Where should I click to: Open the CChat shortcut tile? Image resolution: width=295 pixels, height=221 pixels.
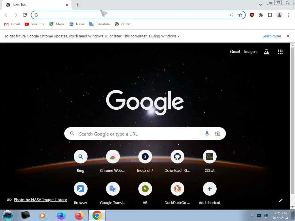[210, 161]
